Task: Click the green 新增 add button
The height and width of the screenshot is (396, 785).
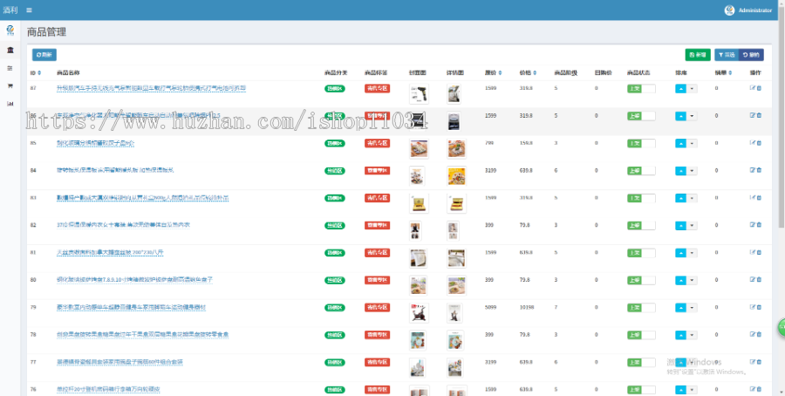Action: (x=698, y=55)
